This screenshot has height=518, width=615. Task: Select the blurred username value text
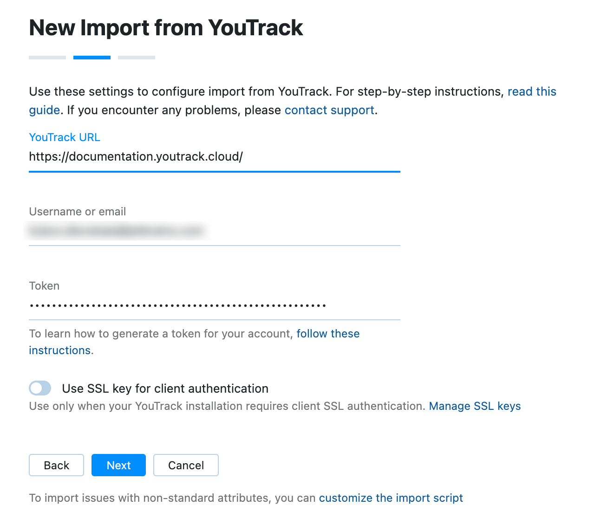[116, 231]
